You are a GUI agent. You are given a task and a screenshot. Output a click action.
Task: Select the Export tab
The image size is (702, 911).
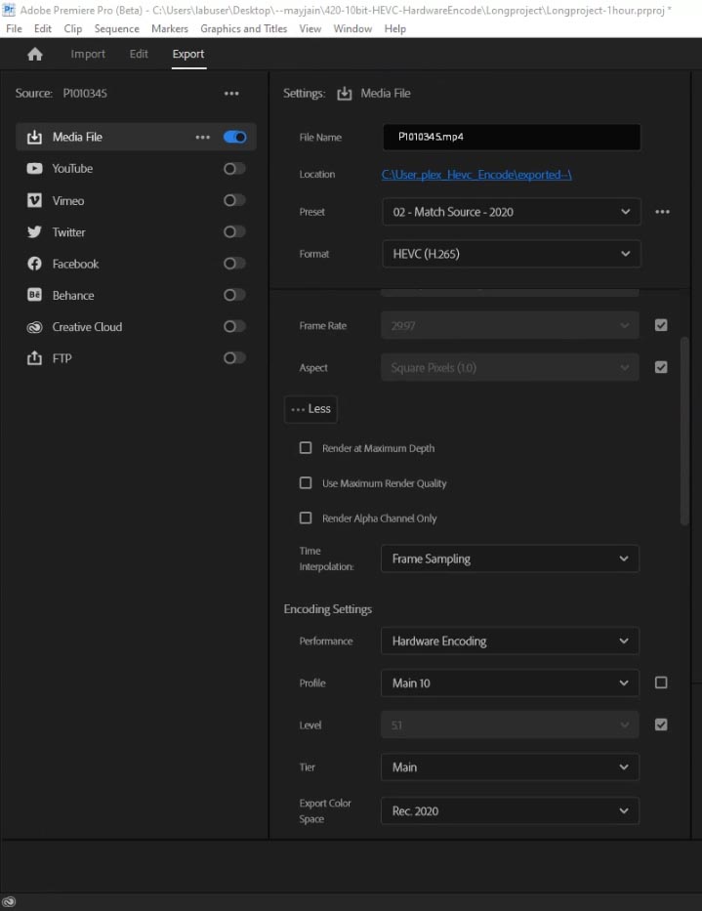coord(188,54)
